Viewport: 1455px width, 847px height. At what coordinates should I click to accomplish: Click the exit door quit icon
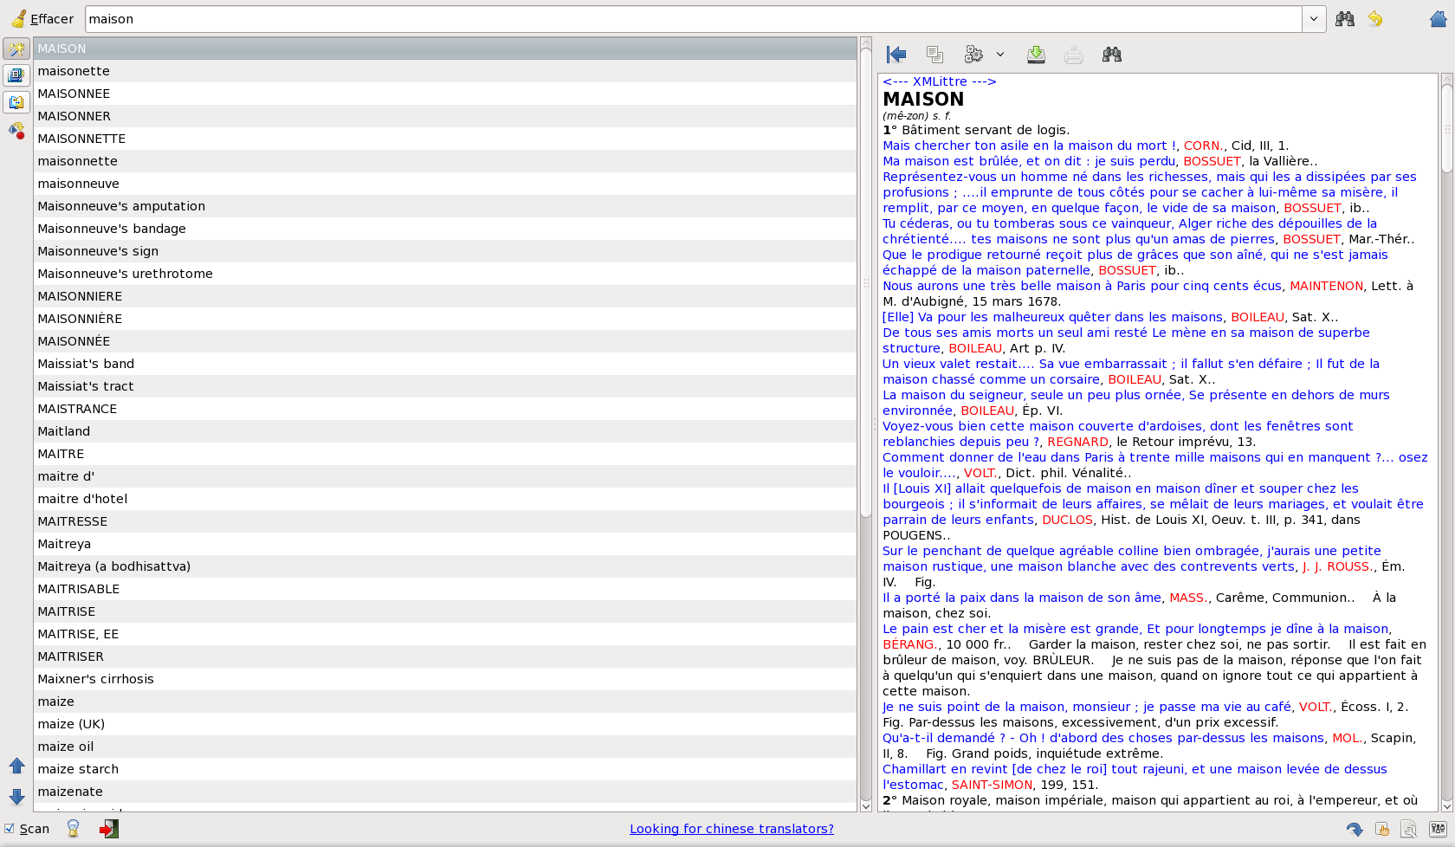[x=109, y=829]
